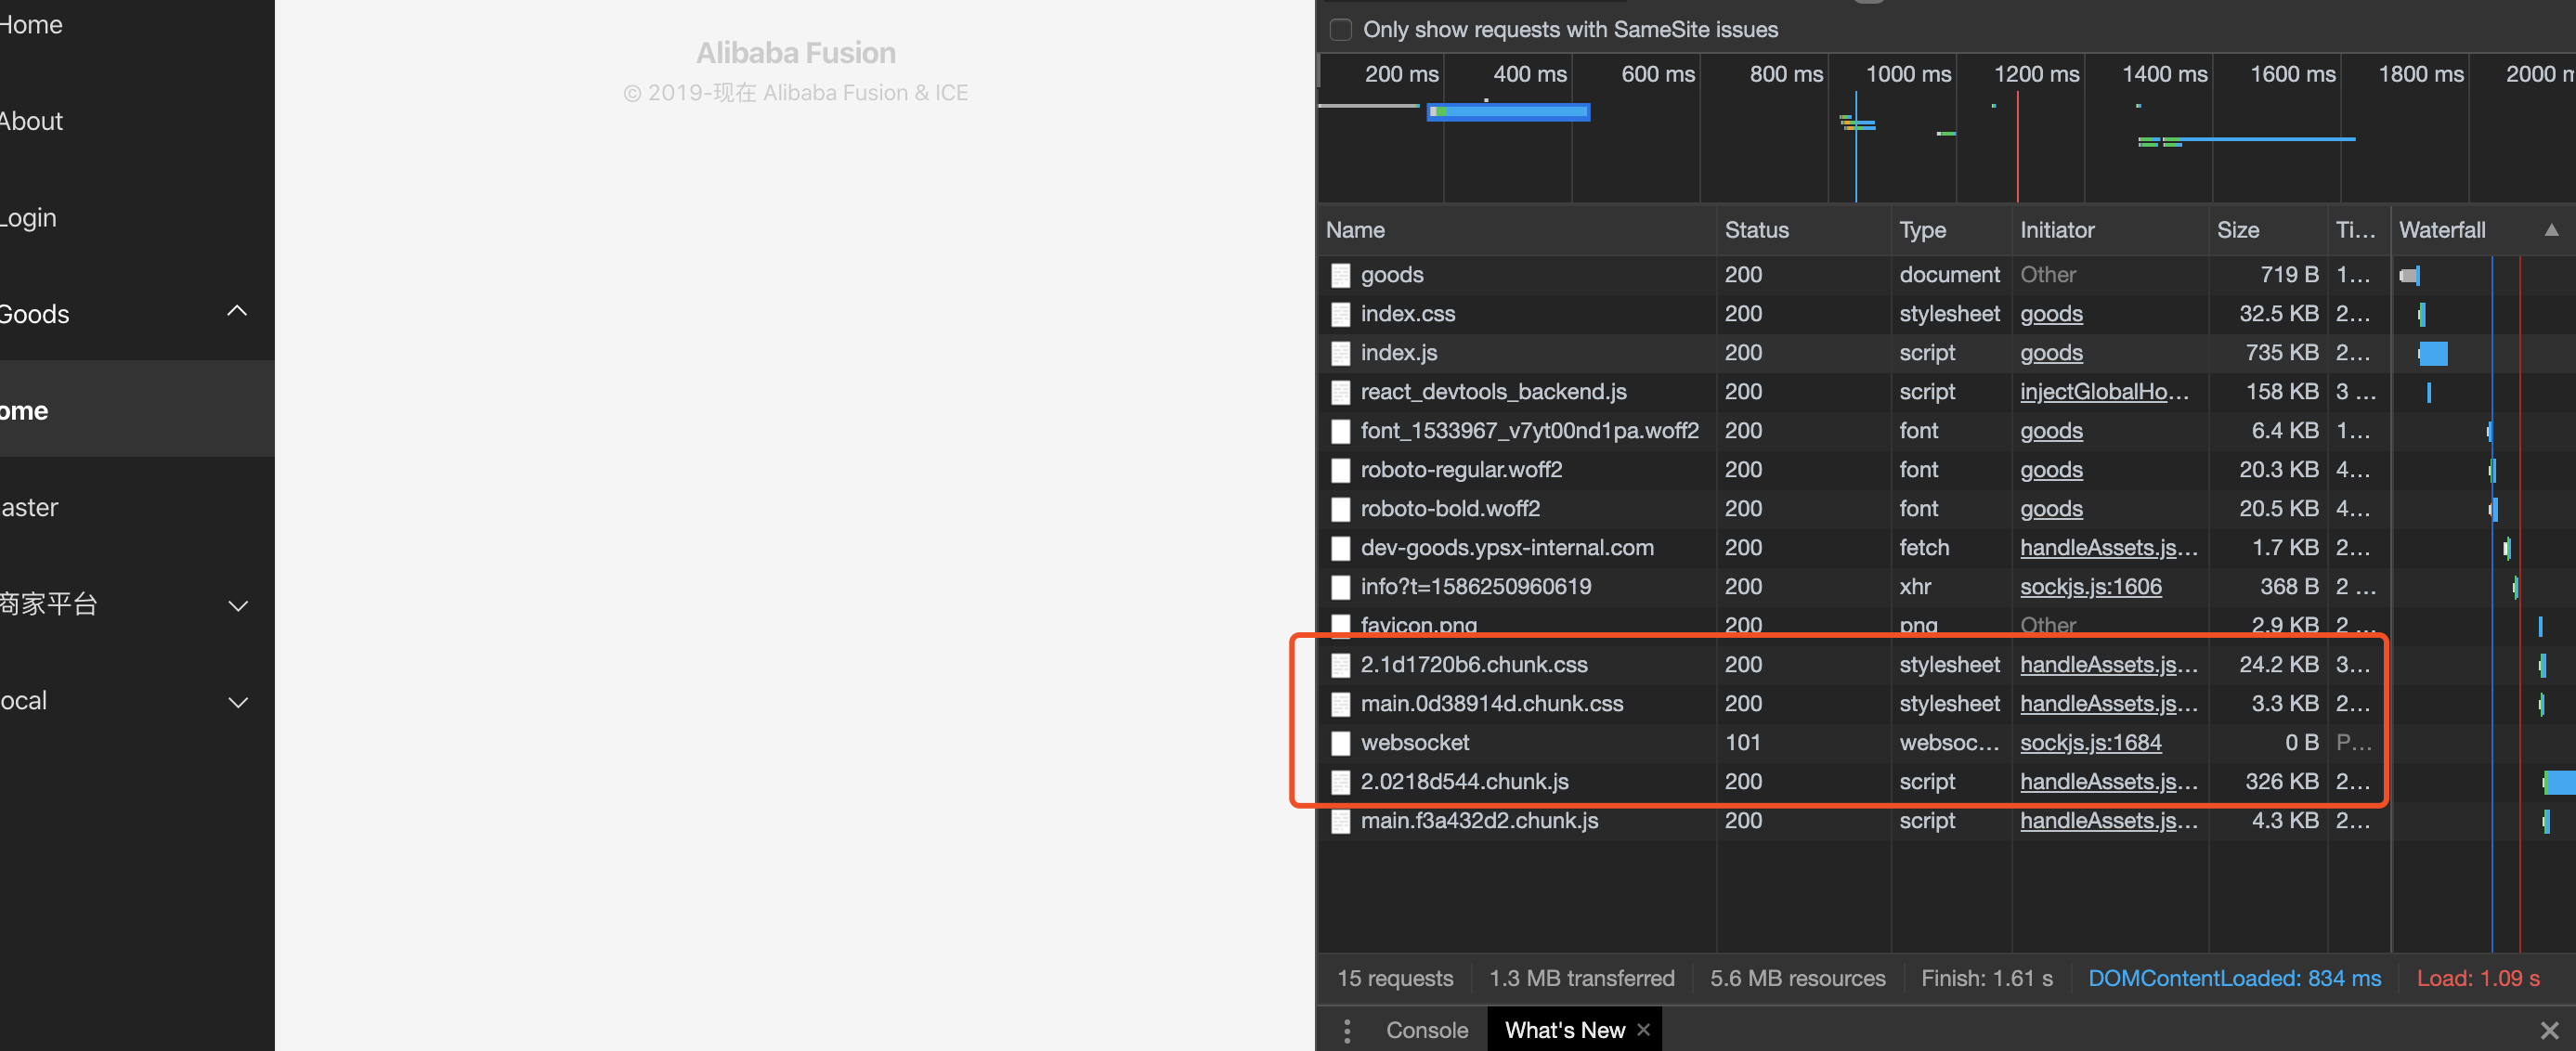The image size is (2576, 1051).
Task: Click file icon next to goods document
Action: pos(1340,275)
